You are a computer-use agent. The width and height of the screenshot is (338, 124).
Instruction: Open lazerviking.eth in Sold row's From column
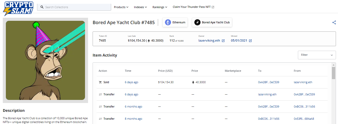[303, 82]
